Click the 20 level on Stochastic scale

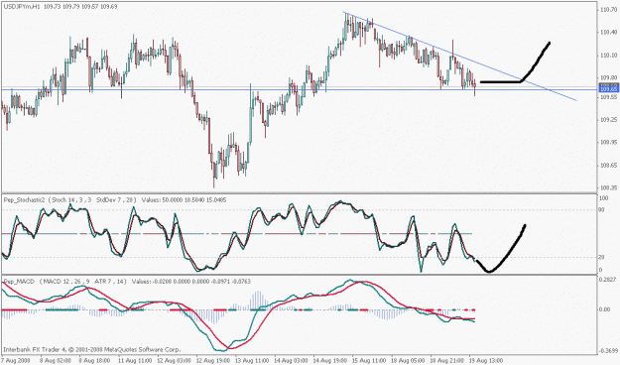602,258
